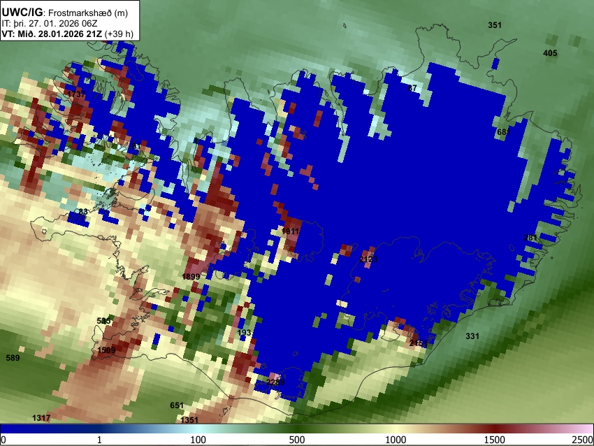Click the map value 535
This screenshot has width=594, height=446.
103,322
